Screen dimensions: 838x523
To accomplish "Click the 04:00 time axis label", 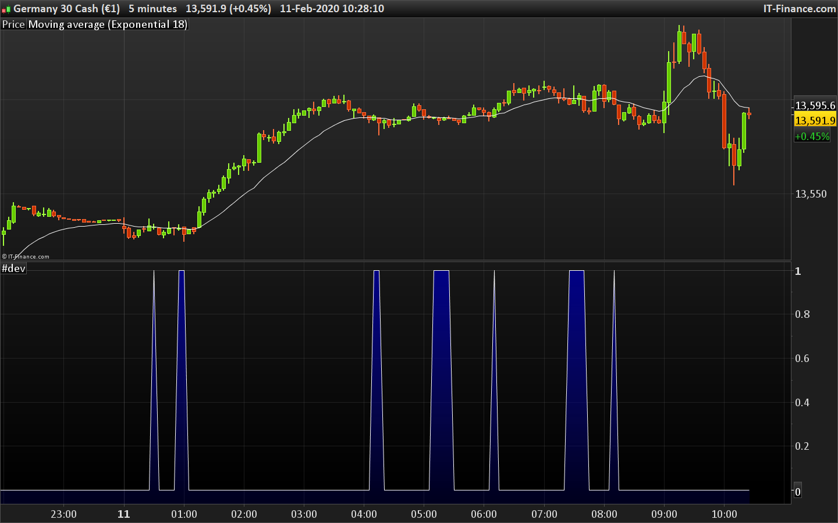I will click(364, 514).
